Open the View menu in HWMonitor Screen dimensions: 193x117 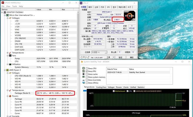(8, 6)
